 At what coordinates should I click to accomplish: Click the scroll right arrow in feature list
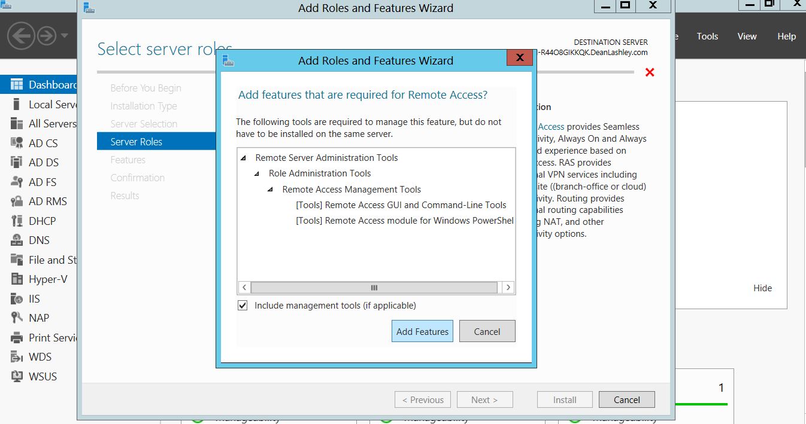(x=508, y=288)
